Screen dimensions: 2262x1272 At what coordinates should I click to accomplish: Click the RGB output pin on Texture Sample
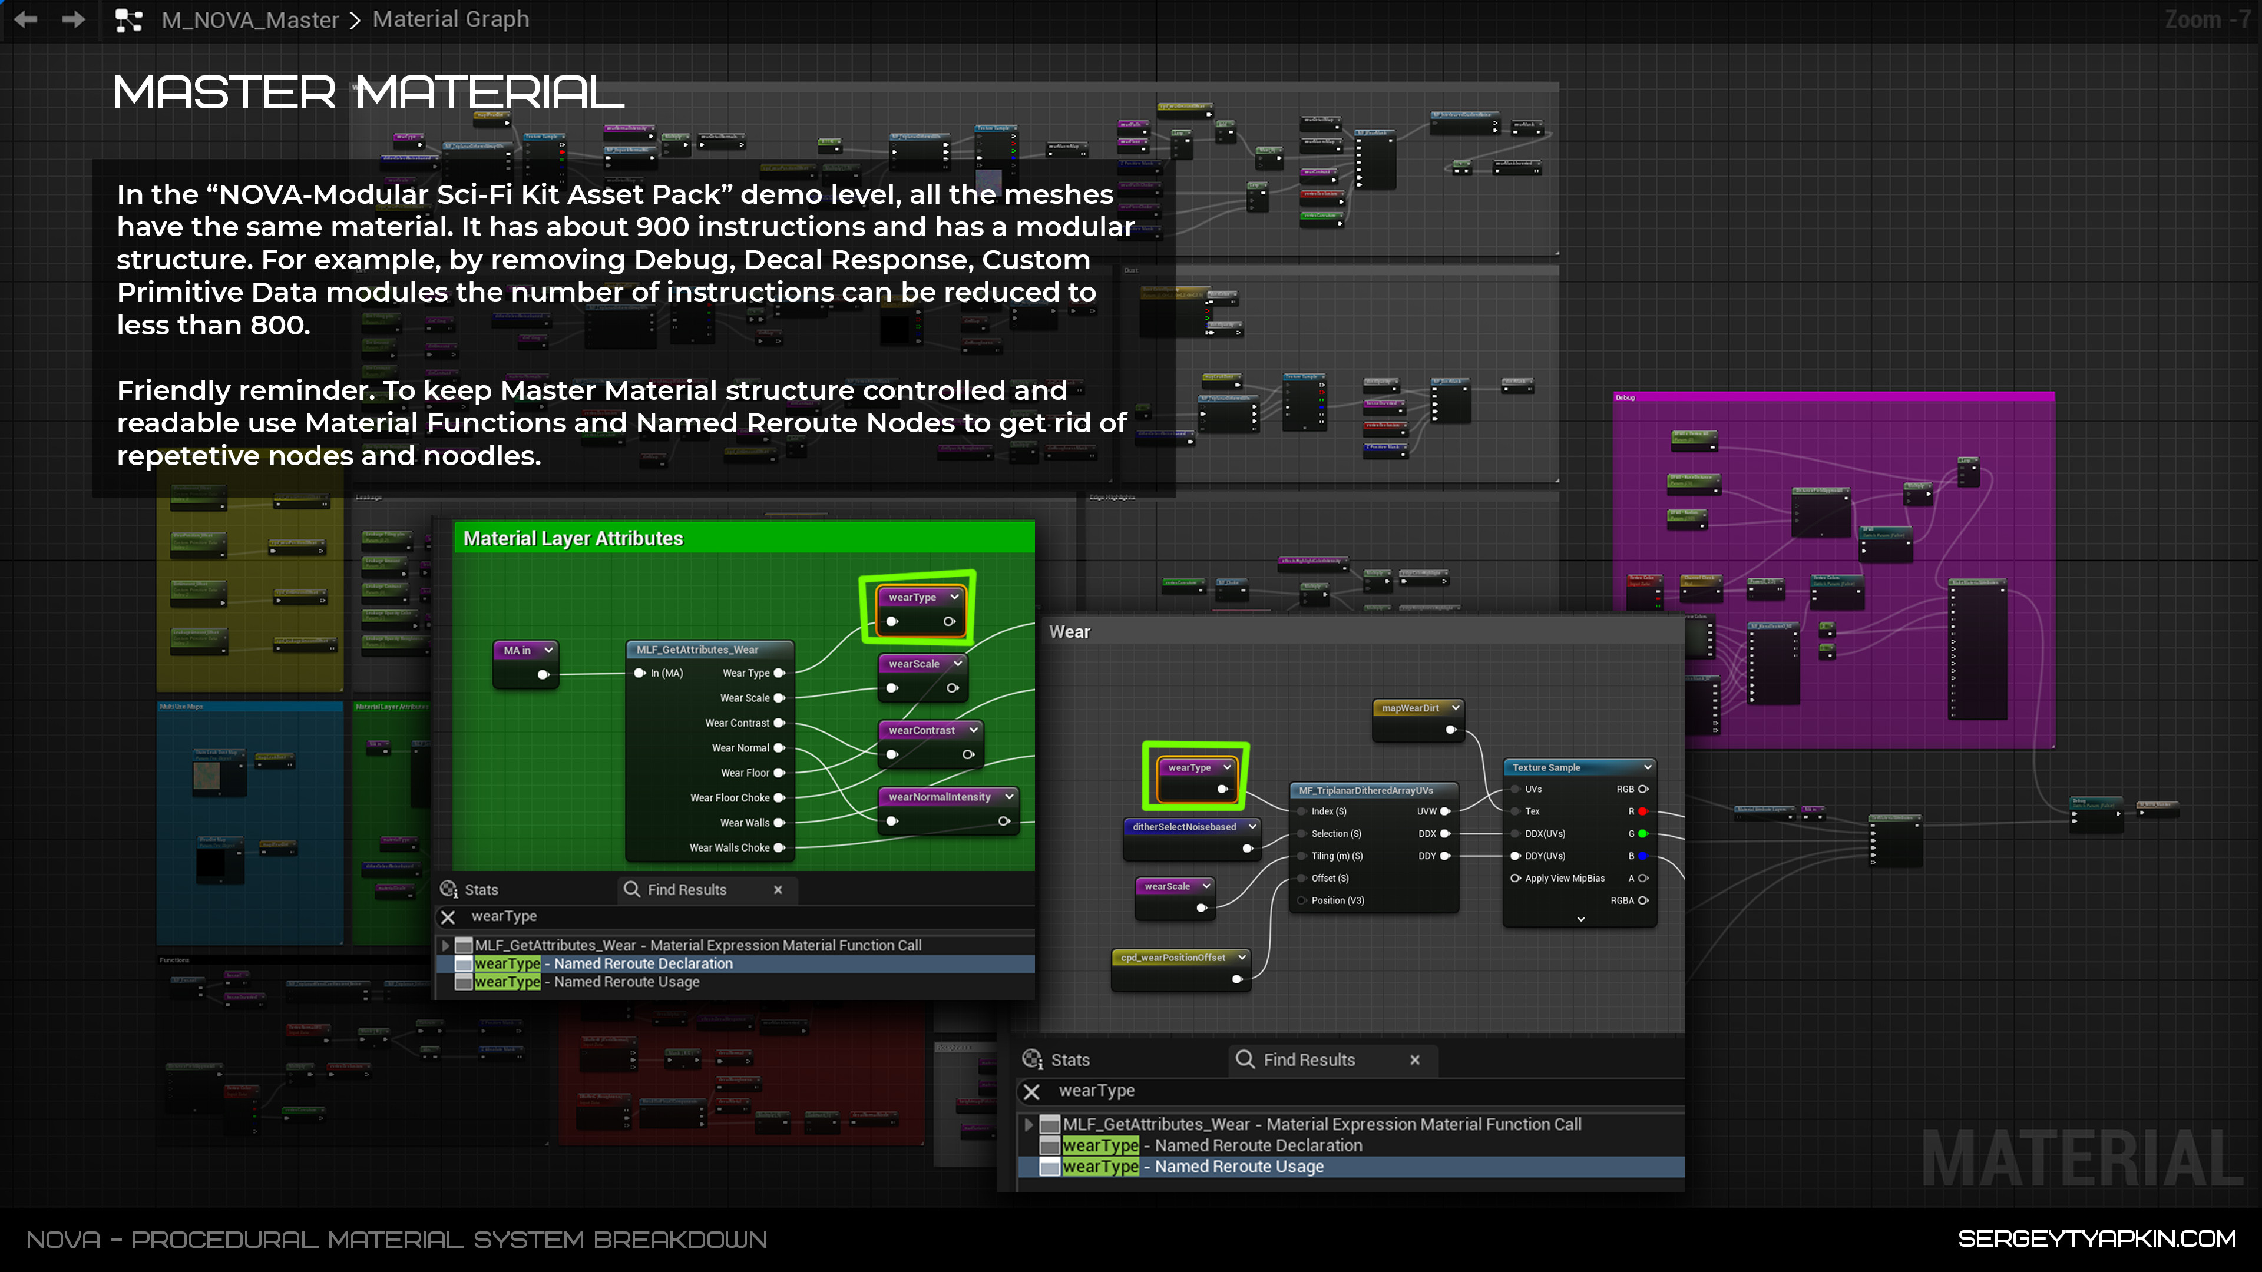click(1643, 789)
